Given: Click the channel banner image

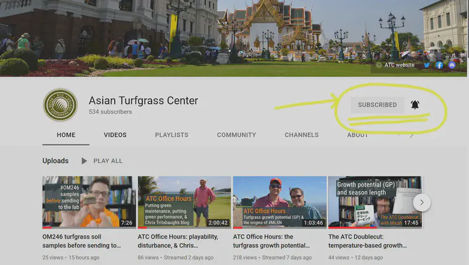Looking at the screenshot, I should tap(233, 38).
